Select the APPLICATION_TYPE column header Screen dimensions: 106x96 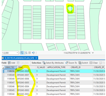(x=58, y=67)
